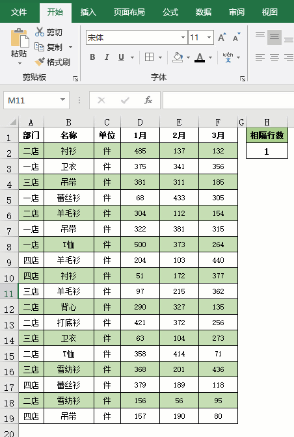Toggle Bold formatting

click(93, 57)
